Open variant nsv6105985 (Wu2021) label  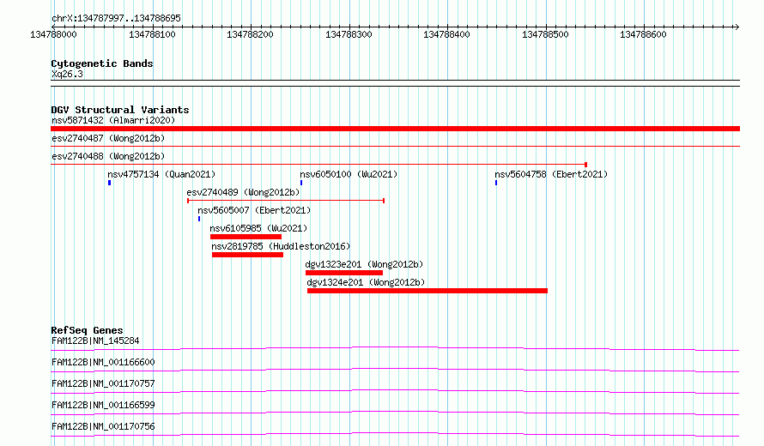(x=258, y=228)
